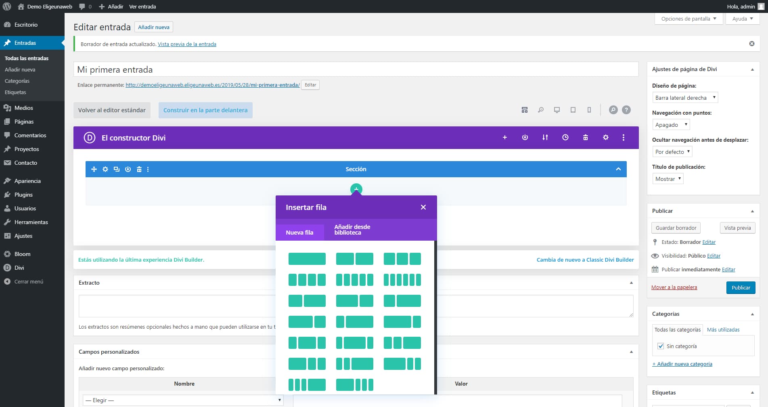Viewport: 768px width, 407px height.
Task: Click the Divi builder settings gear icon
Action: click(605, 138)
